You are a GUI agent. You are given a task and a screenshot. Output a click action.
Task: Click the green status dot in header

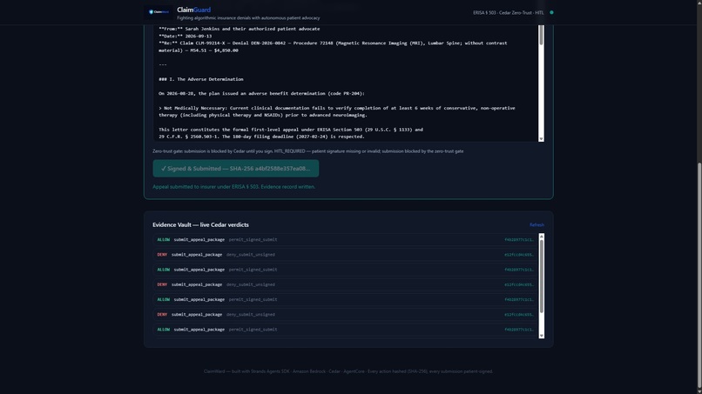click(551, 12)
